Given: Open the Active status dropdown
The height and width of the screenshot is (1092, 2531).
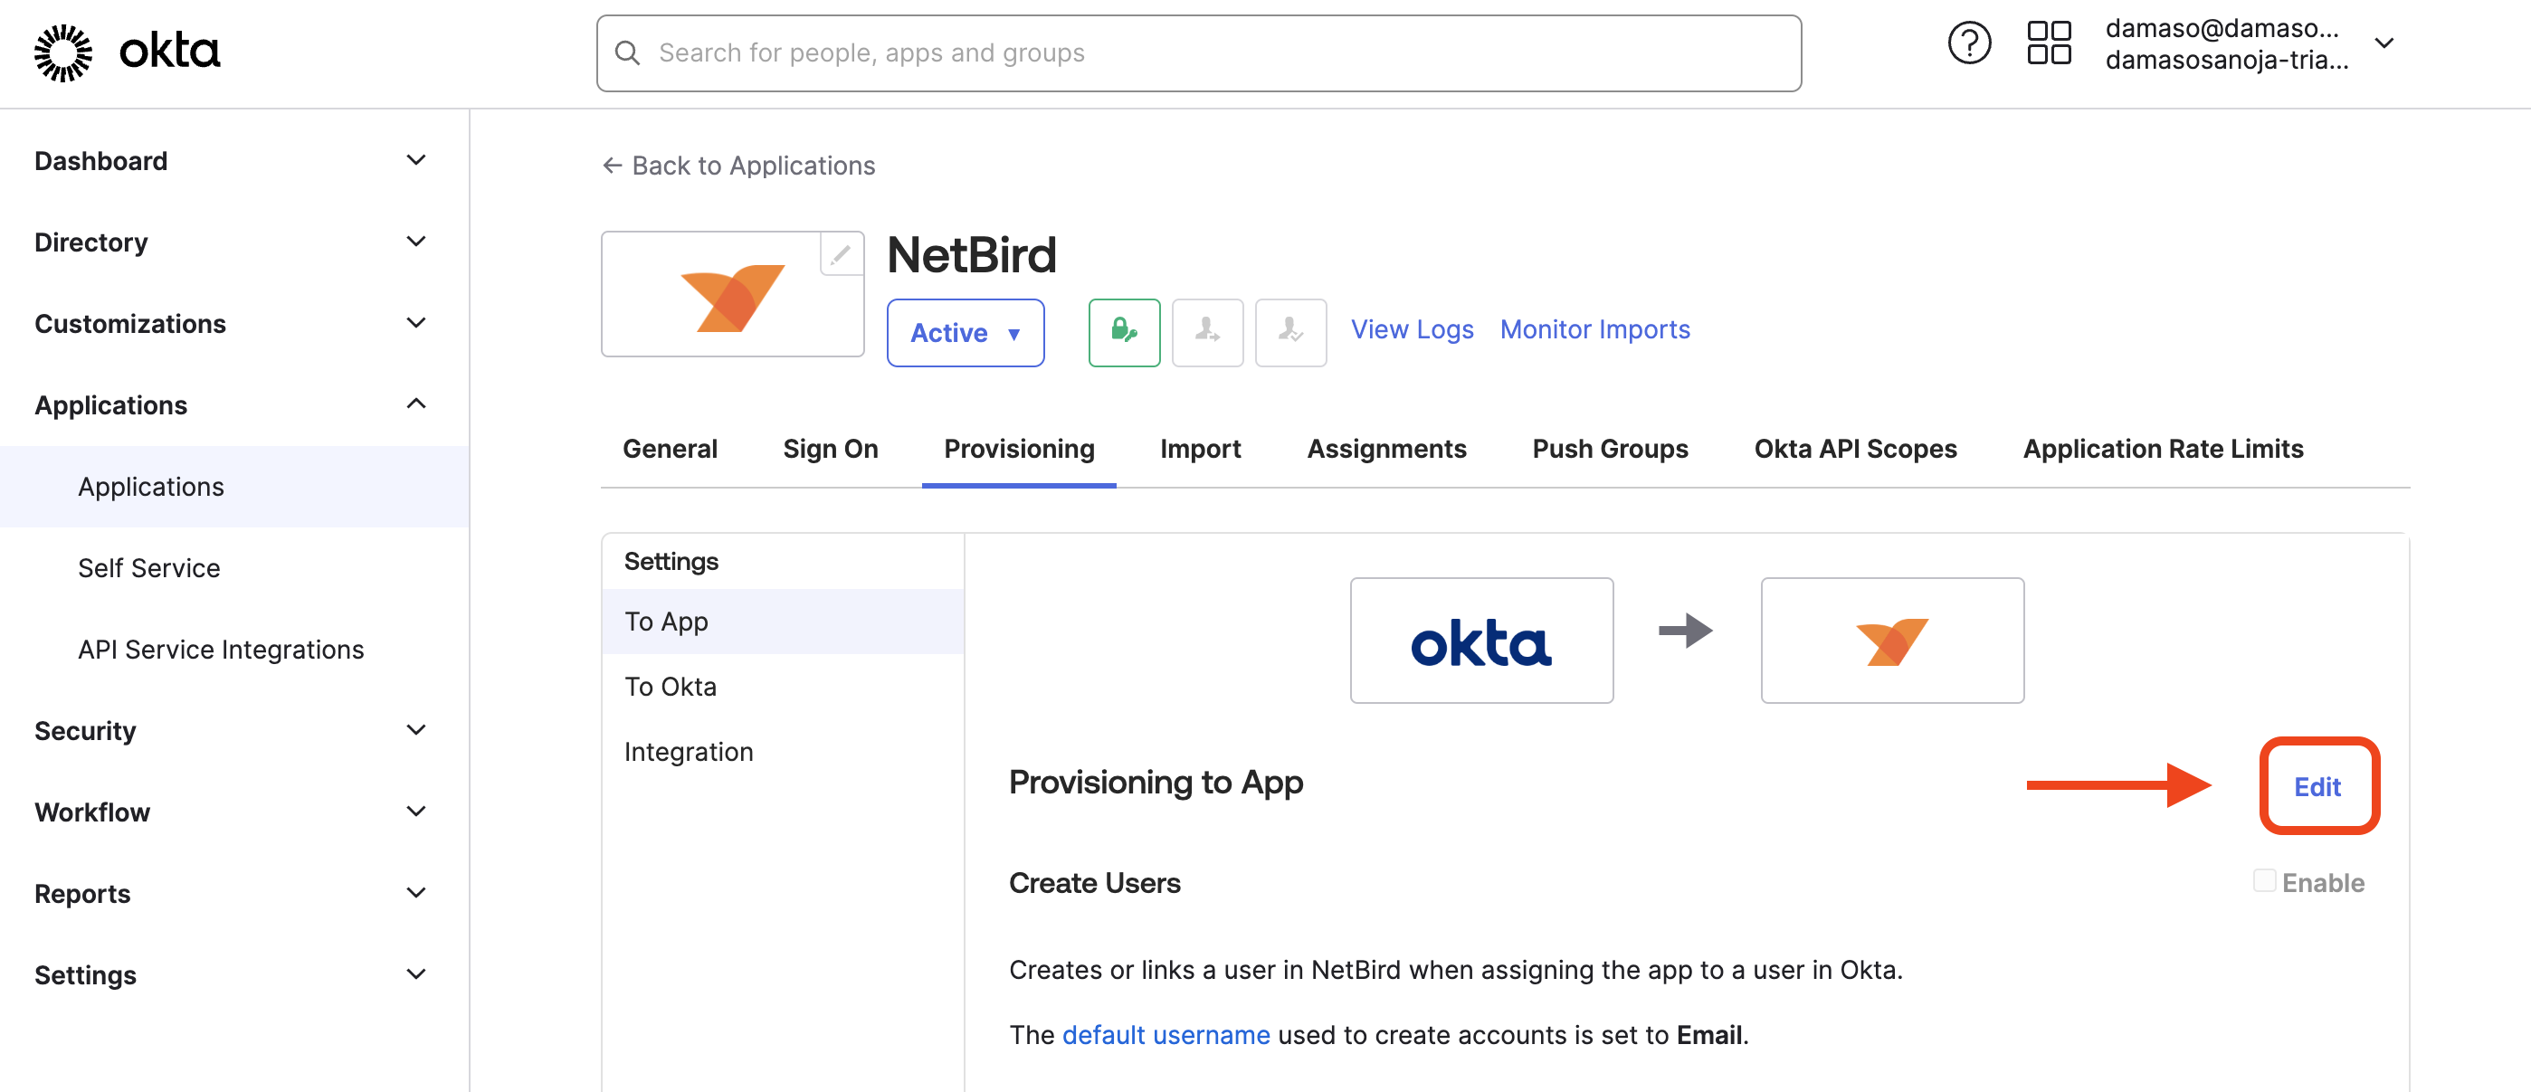Looking at the screenshot, I should [x=965, y=332].
